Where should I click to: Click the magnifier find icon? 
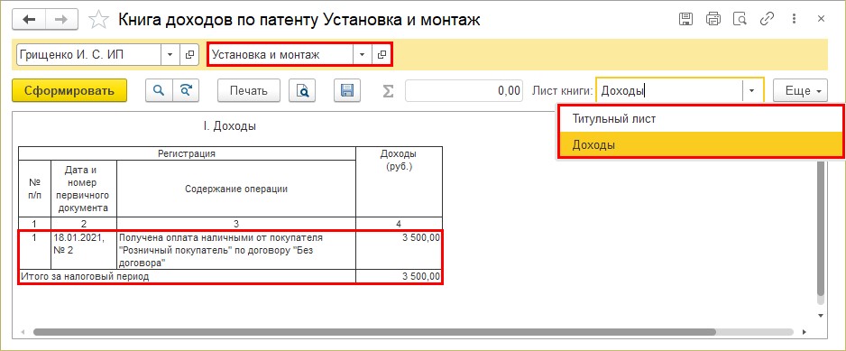159,91
